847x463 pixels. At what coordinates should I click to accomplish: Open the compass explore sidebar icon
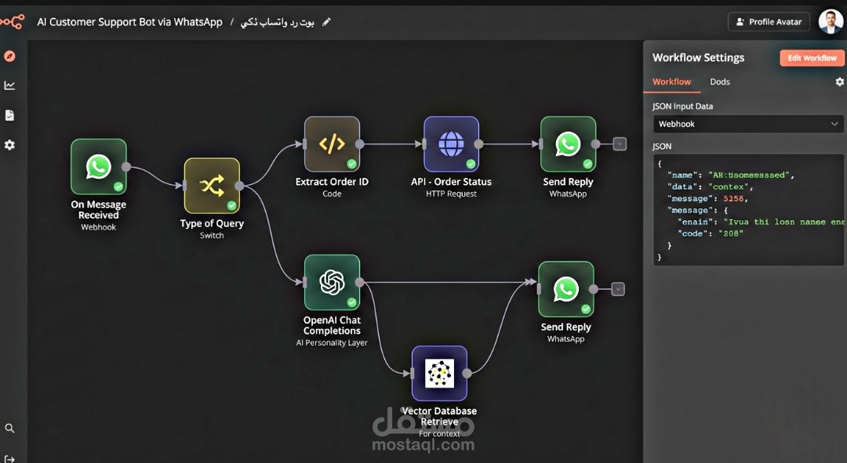[9, 56]
